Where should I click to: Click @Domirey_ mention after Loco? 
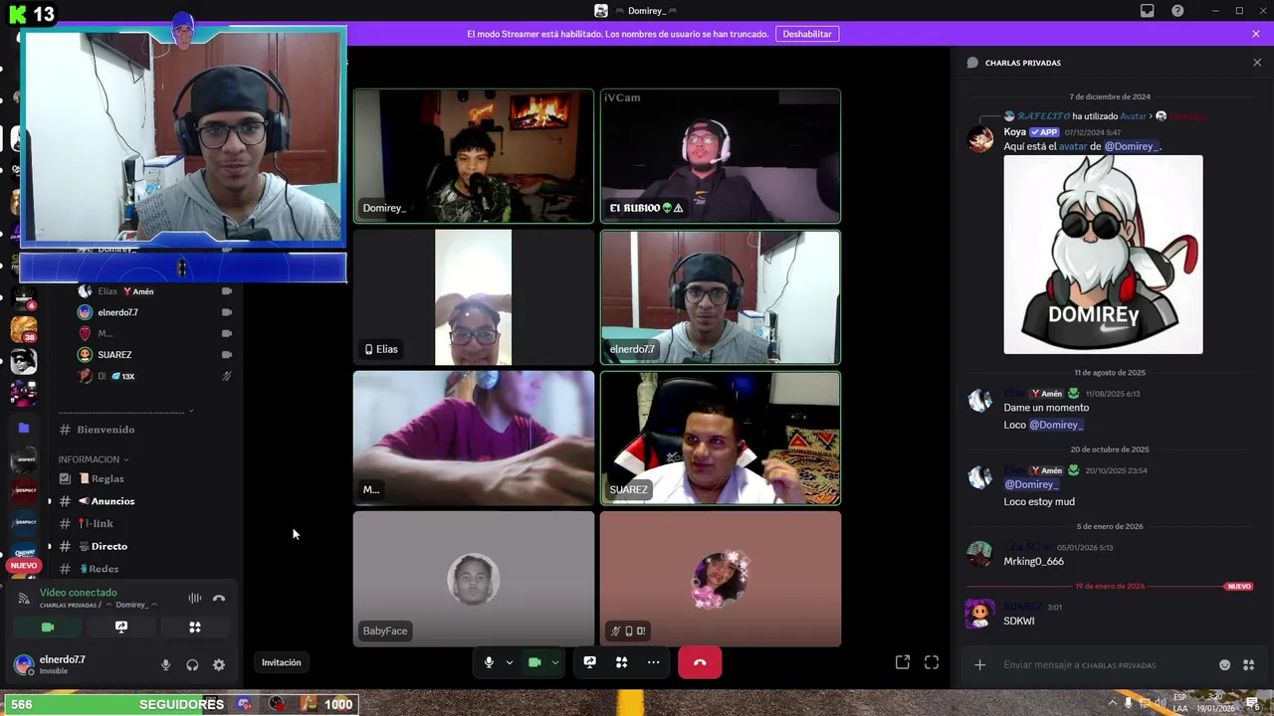1056,425
